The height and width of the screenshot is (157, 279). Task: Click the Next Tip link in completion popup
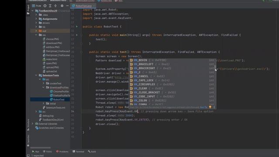(204, 107)
